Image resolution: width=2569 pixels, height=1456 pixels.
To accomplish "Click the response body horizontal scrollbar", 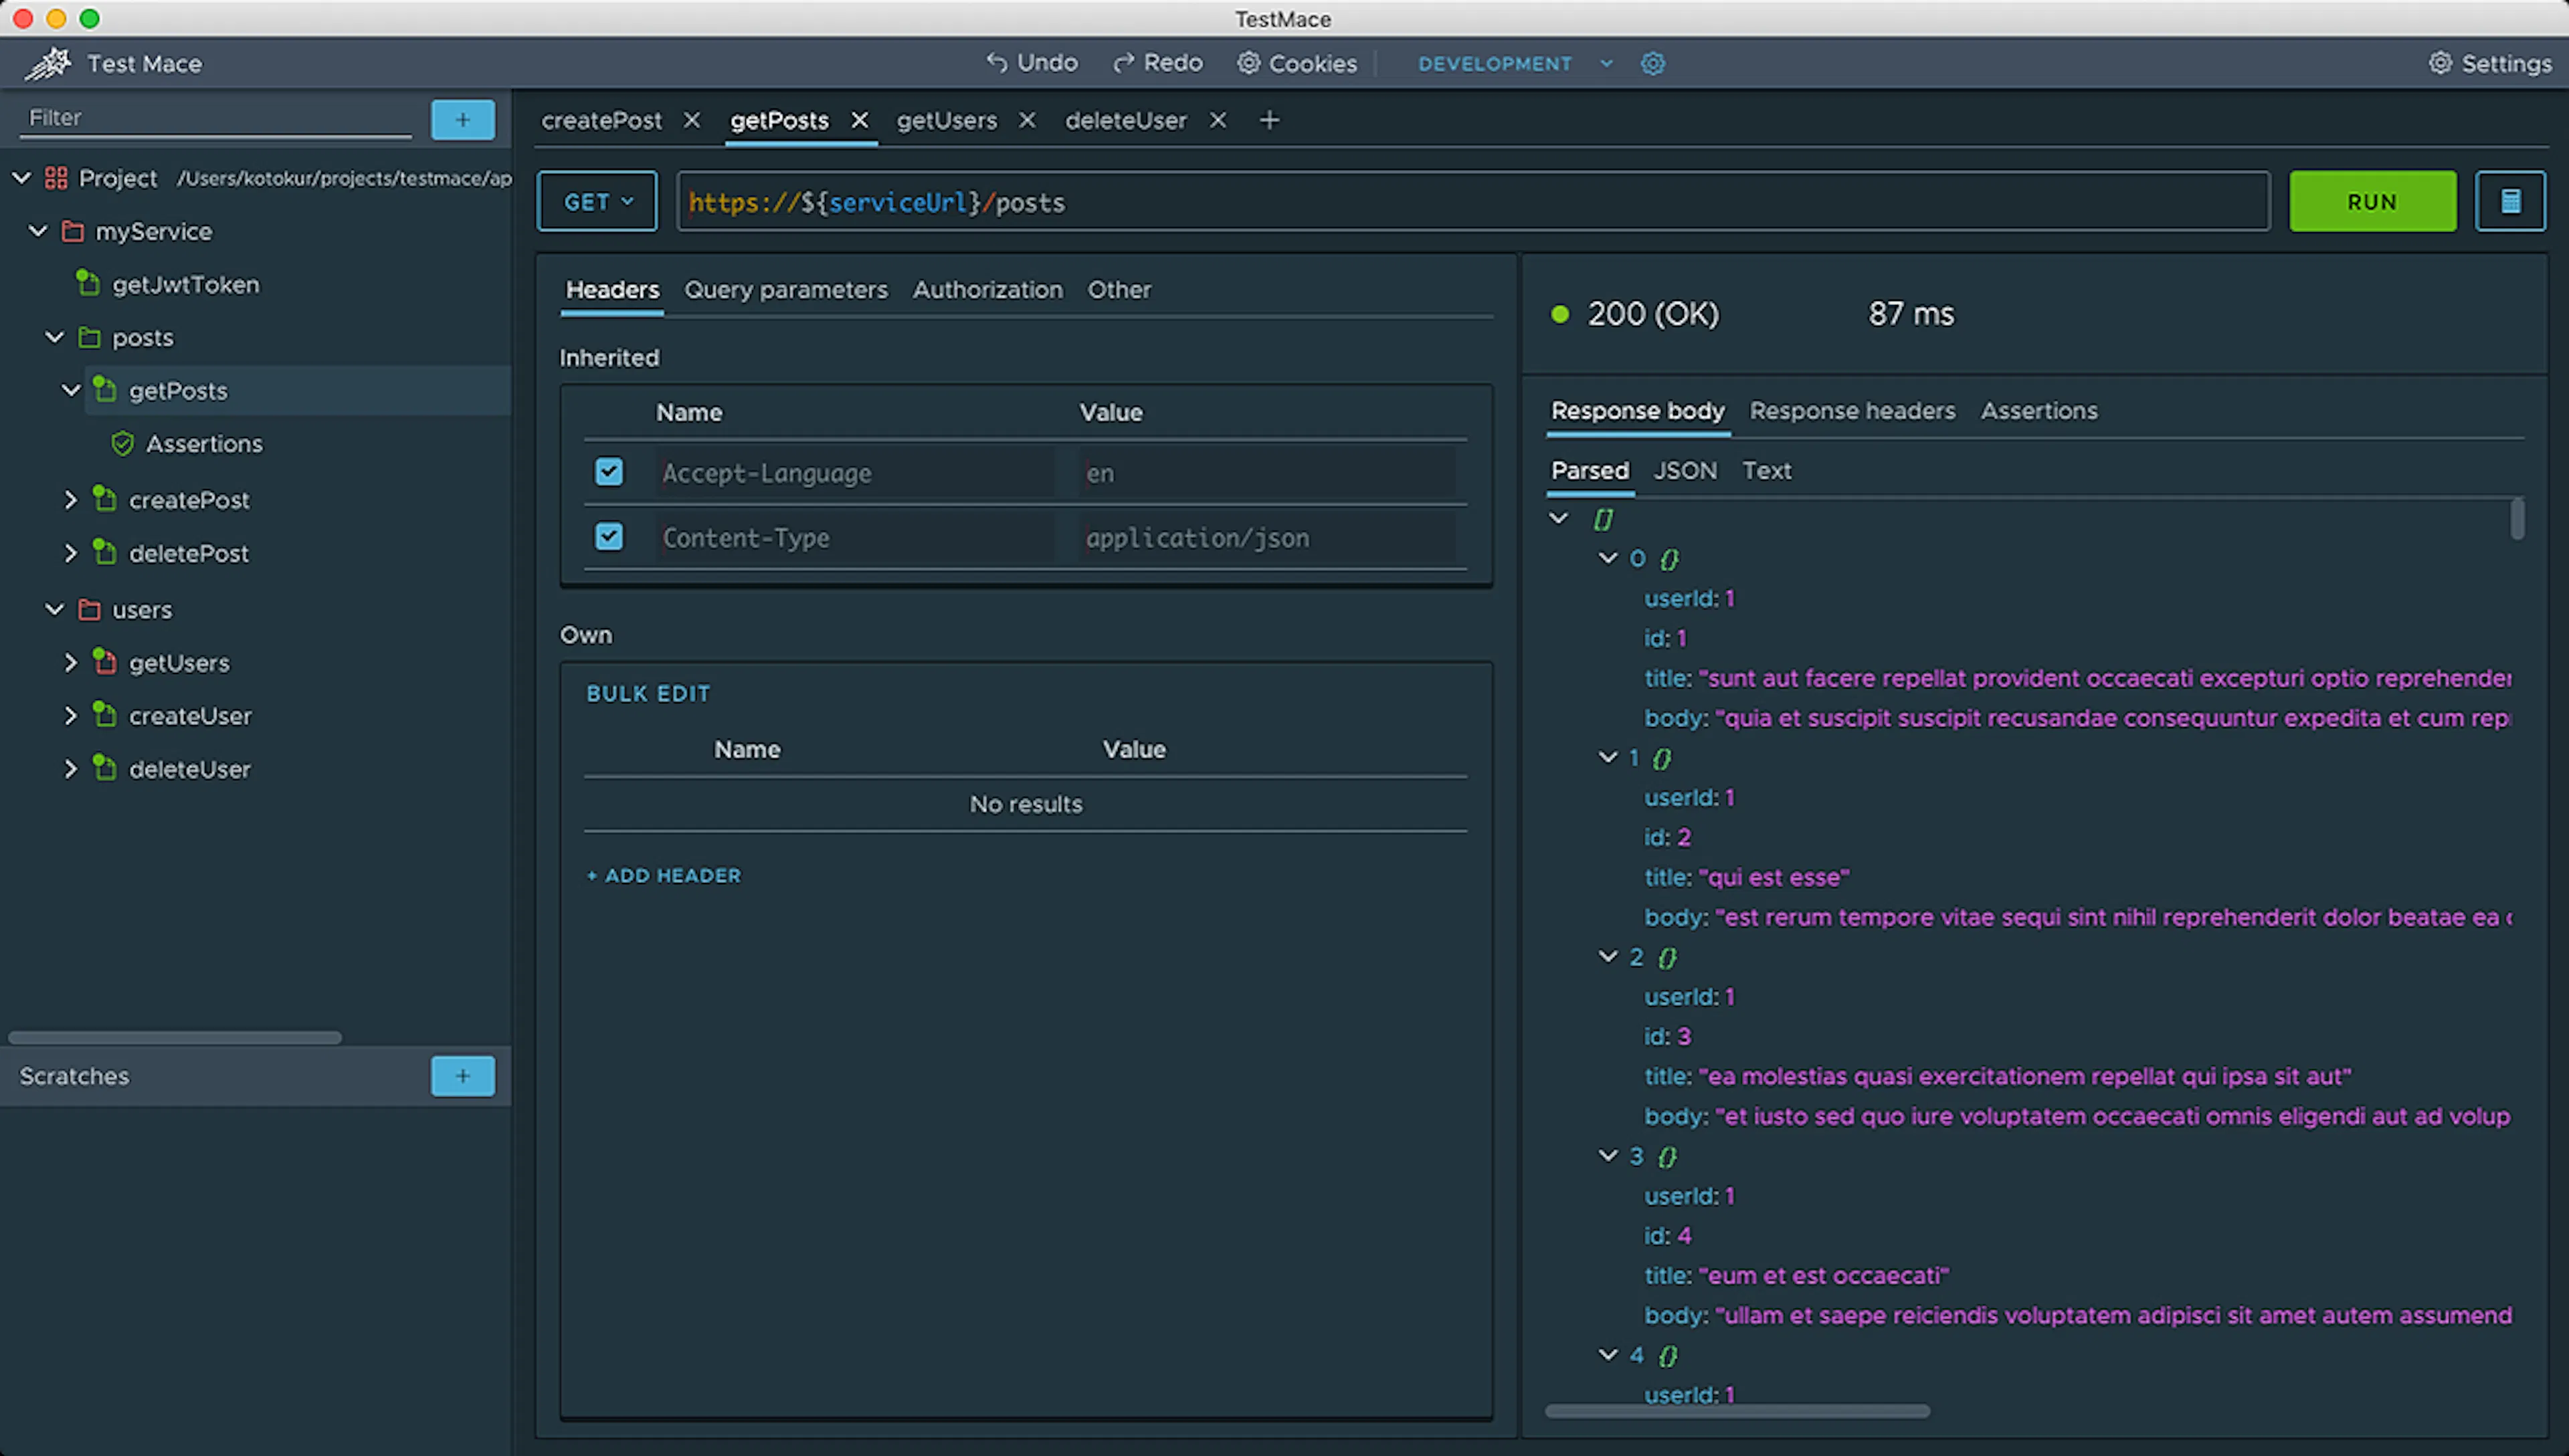I will click(x=1737, y=1411).
